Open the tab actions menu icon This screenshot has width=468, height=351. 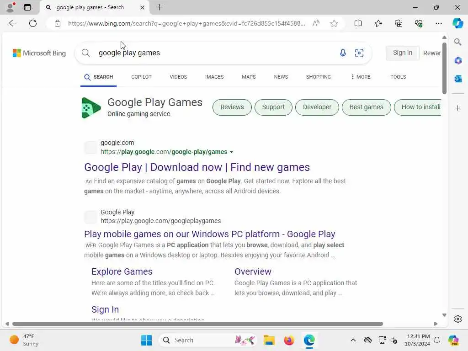pos(27,7)
